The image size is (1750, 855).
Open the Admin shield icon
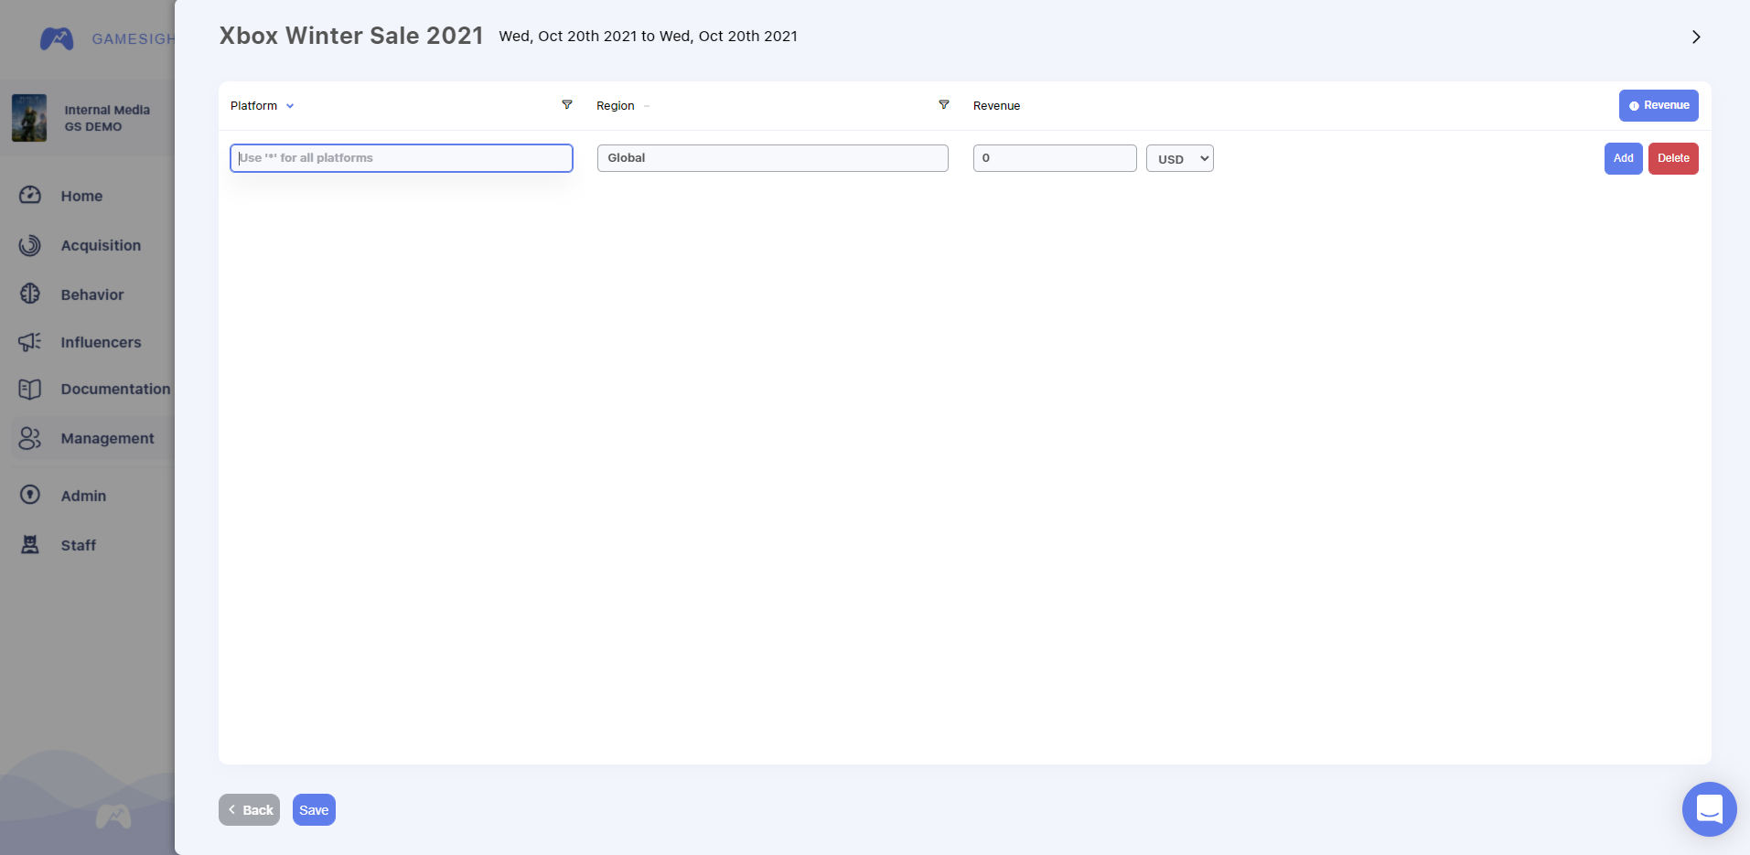tap(30, 495)
